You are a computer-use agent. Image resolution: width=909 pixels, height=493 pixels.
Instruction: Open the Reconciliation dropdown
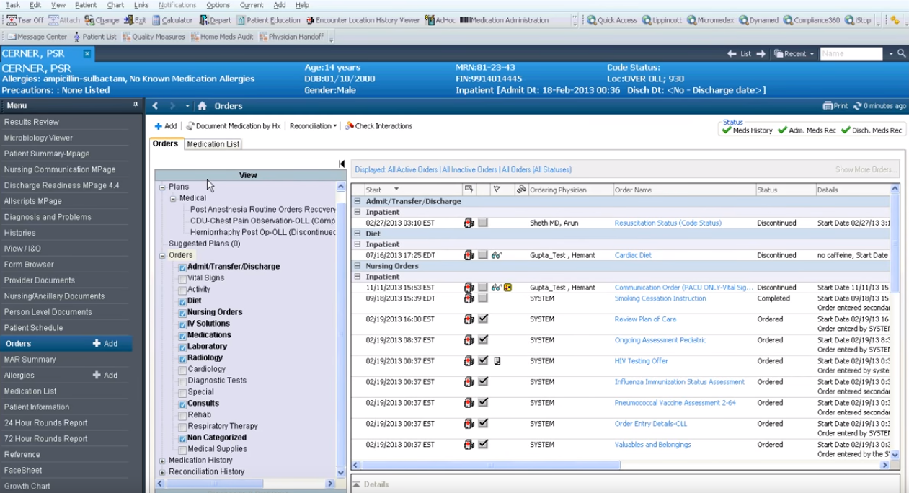click(313, 126)
